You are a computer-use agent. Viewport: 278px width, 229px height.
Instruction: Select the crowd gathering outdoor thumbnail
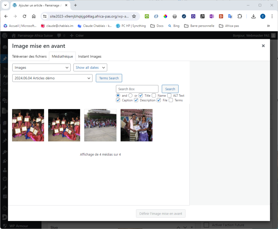click(x=100, y=125)
